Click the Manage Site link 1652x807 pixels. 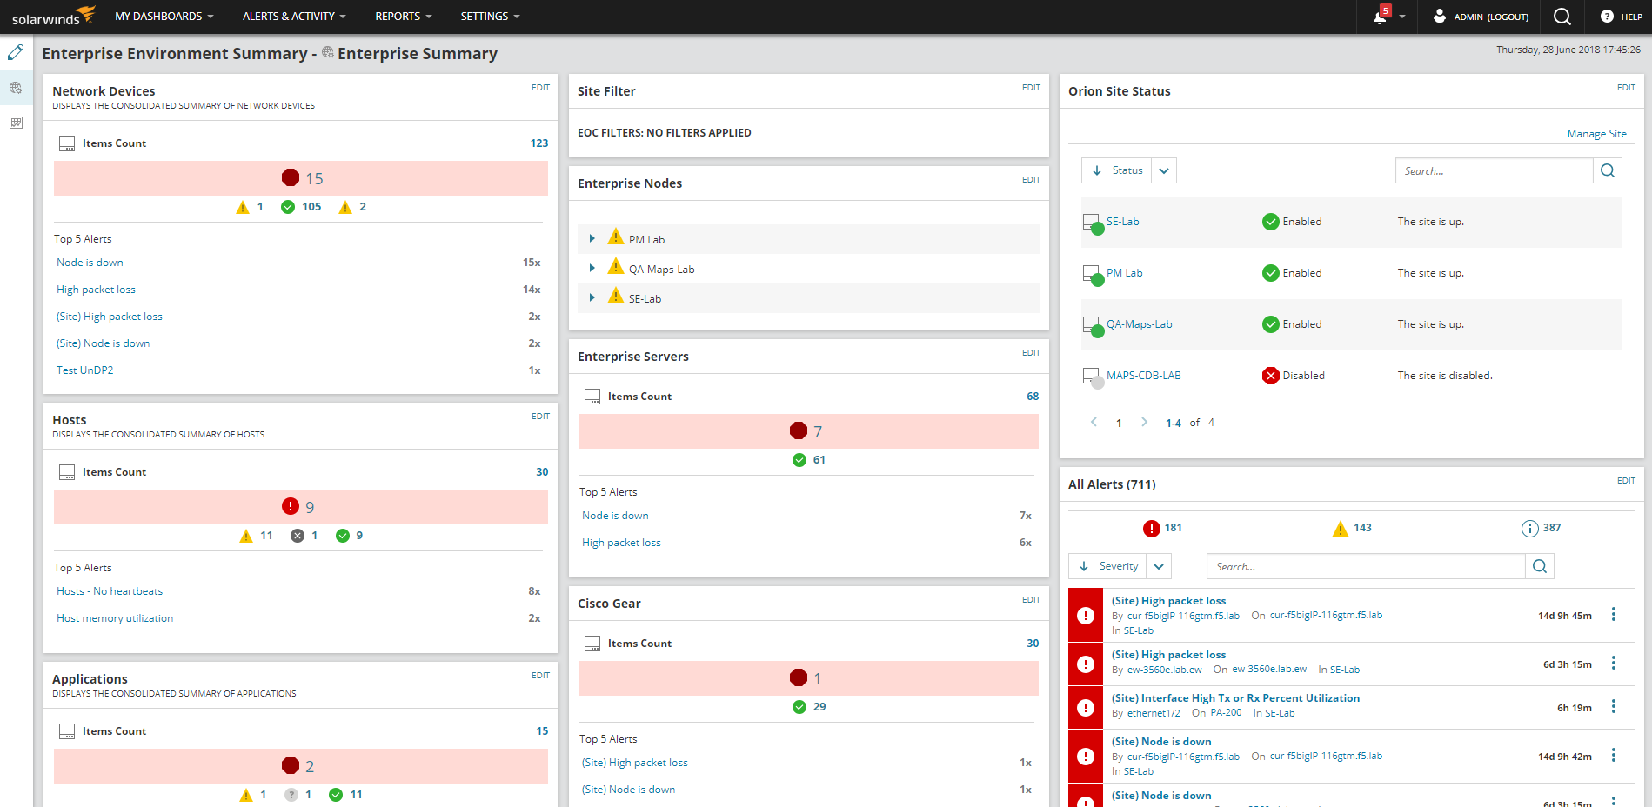pyautogui.click(x=1597, y=134)
